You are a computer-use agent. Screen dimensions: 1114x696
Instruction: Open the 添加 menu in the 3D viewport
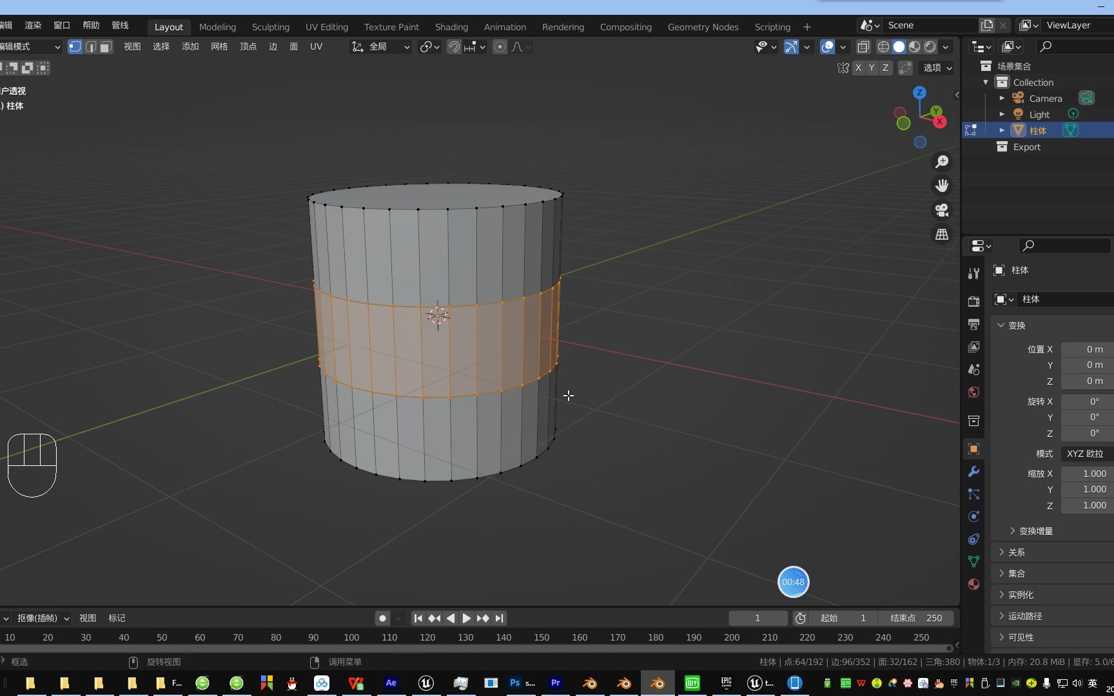190,46
